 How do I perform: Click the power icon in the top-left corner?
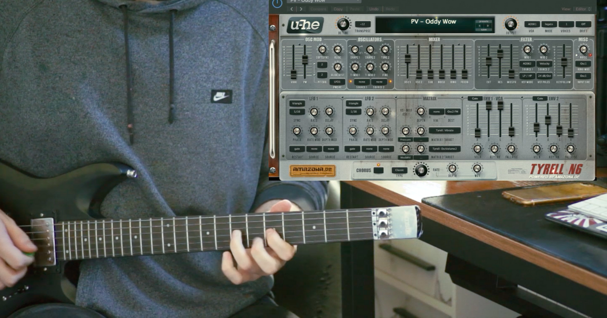point(278,4)
